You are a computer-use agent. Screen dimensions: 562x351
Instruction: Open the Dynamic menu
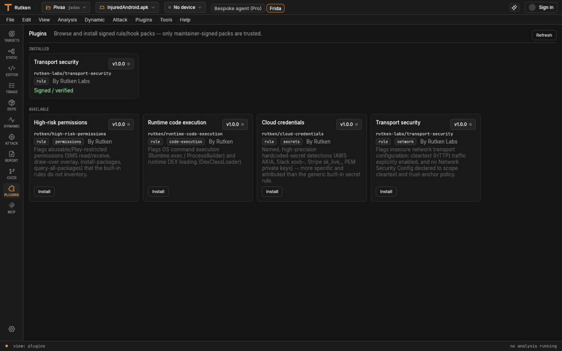(x=95, y=20)
